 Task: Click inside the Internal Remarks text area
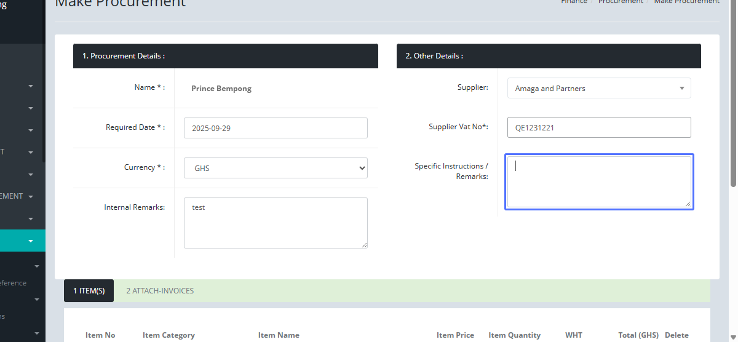(276, 223)
